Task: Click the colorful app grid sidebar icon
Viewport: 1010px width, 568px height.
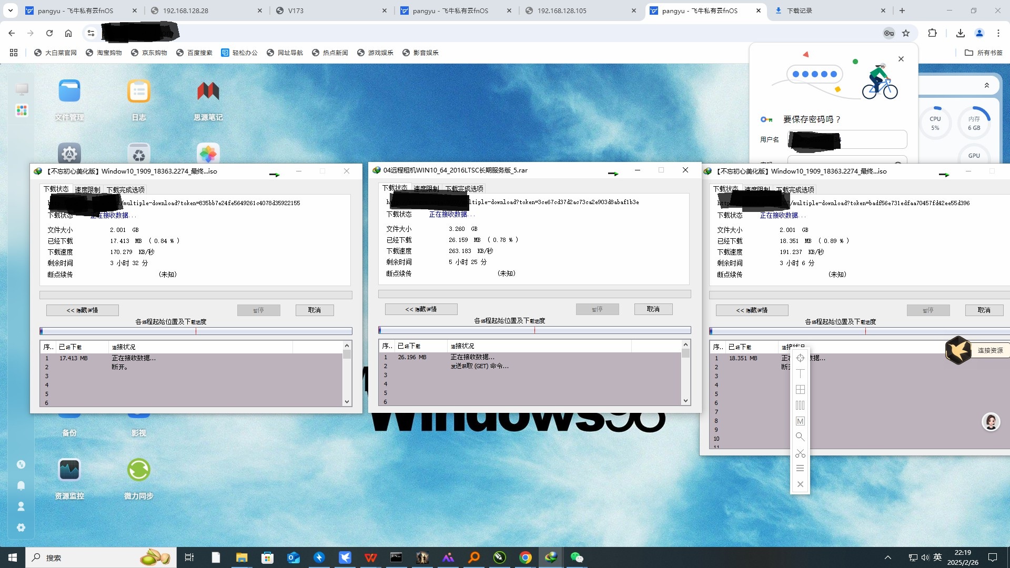Action: (x=22, y=110)
